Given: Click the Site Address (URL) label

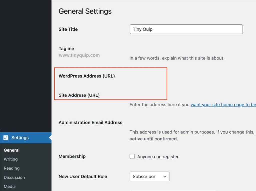Looking at the screenshot, I should 79,95.
